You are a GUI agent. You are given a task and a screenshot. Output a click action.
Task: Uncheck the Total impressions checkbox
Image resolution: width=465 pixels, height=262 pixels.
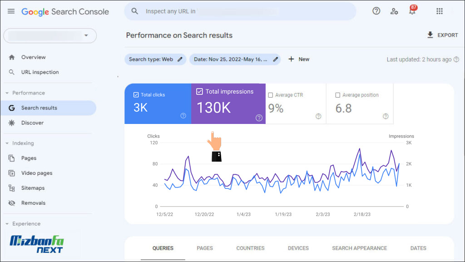(x=200, y=92)
